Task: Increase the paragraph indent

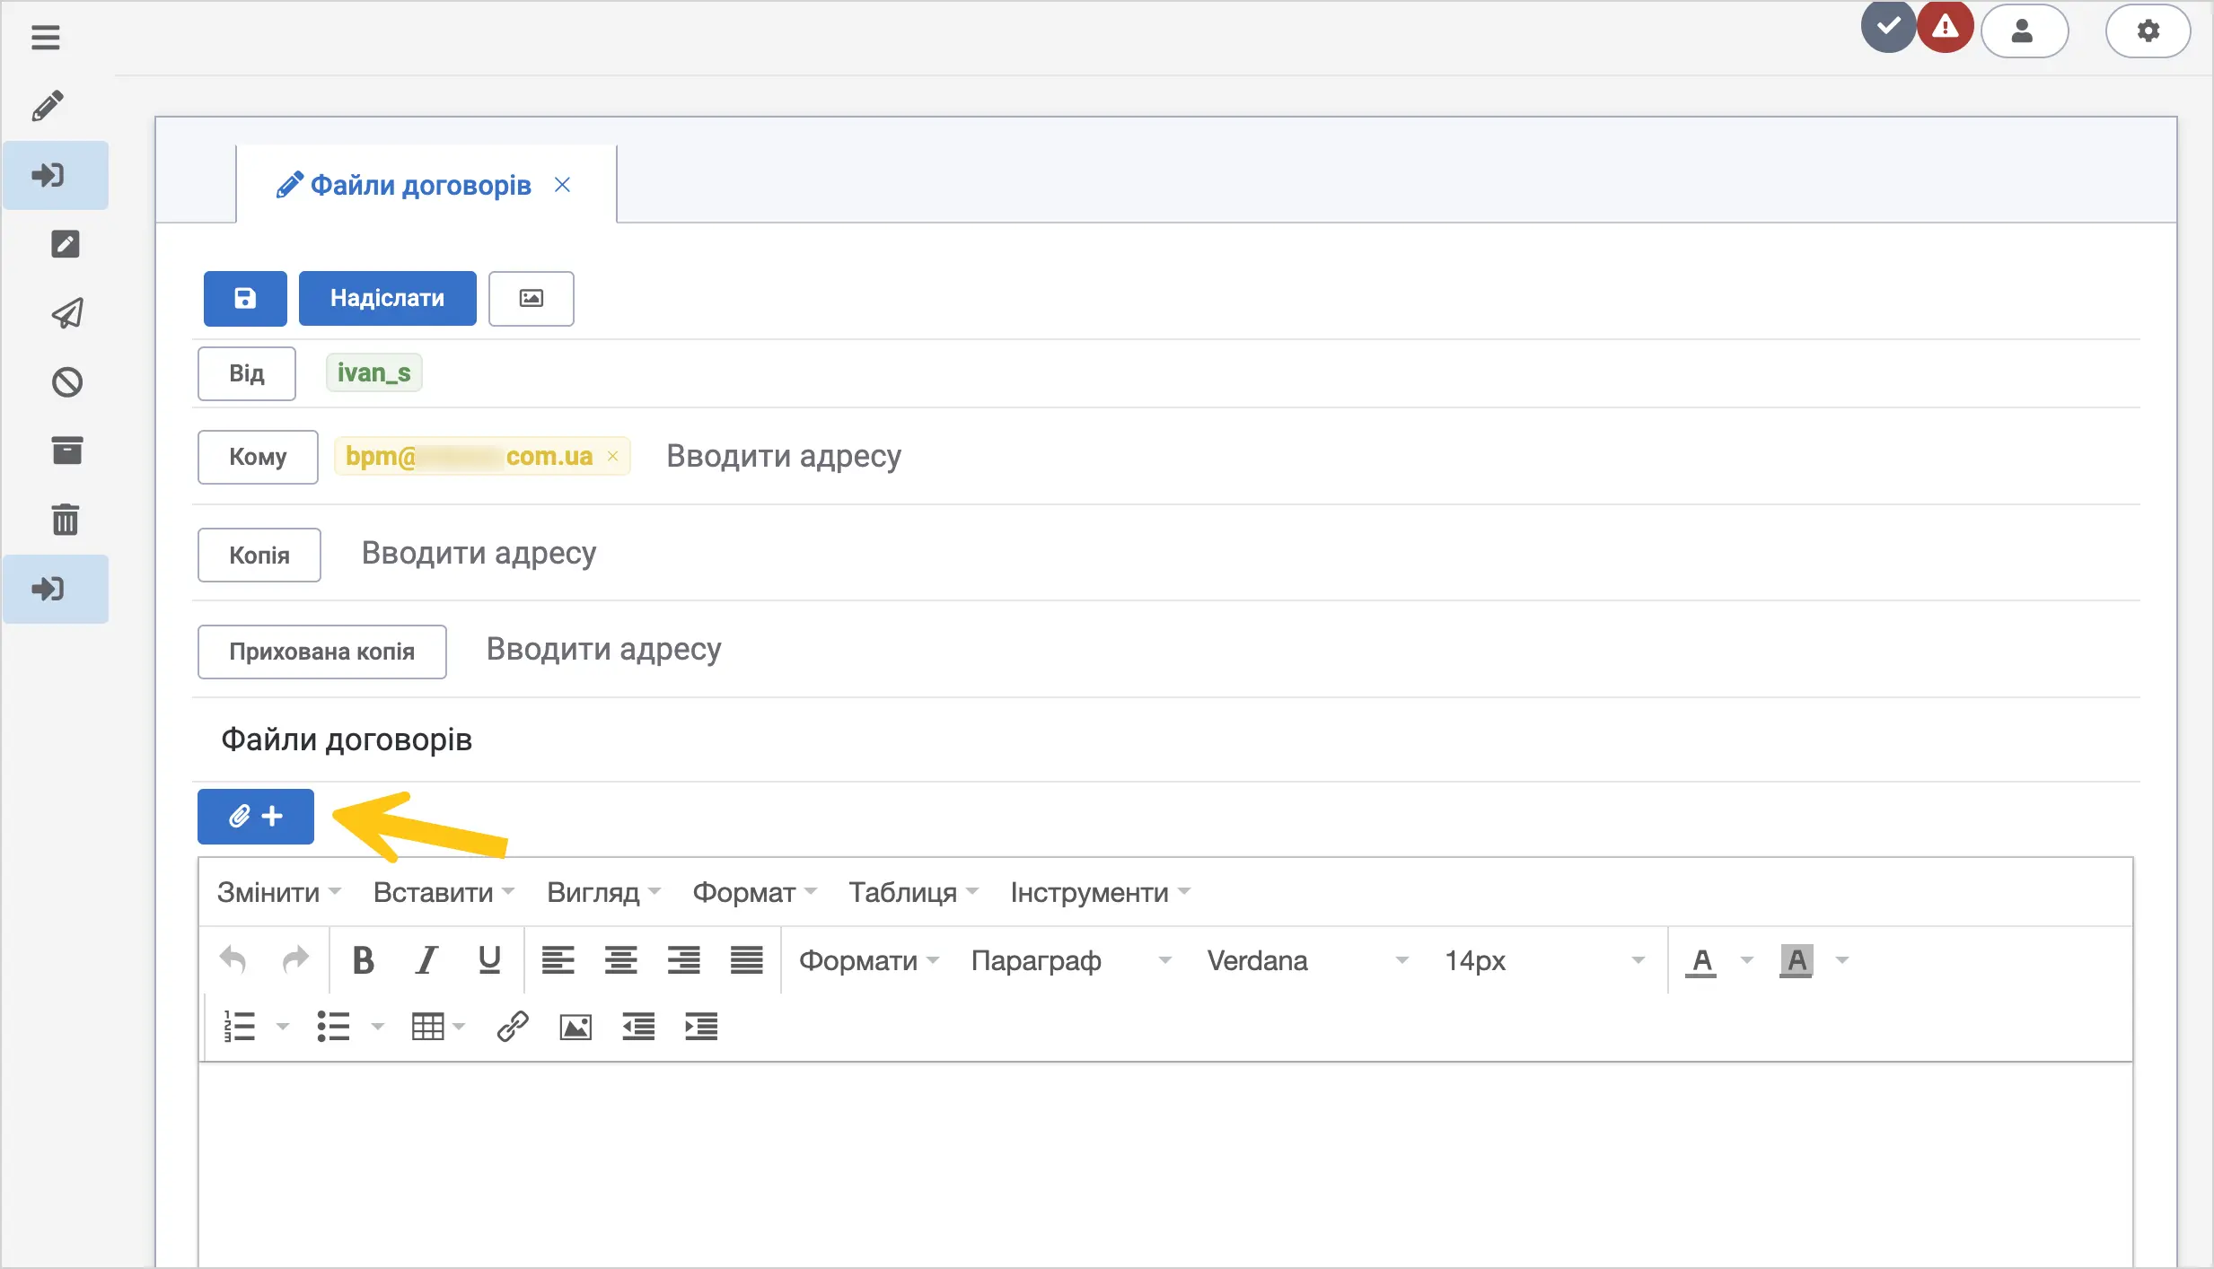Action: click(x=701, y=1026)
